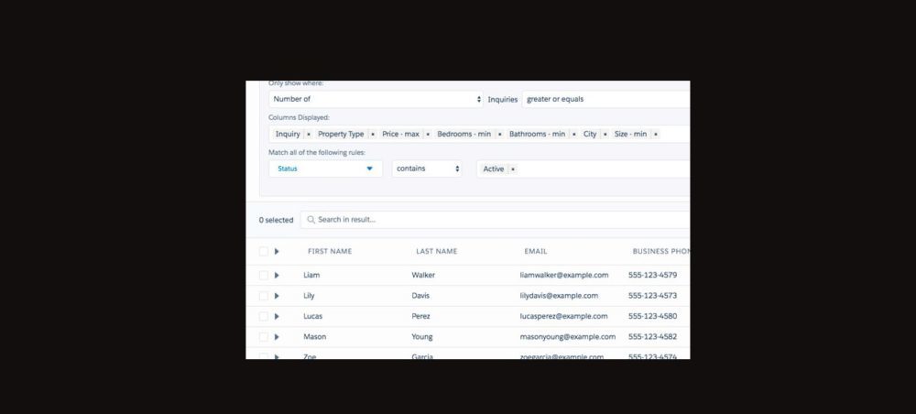Remove the City column tag
The image size is (916, 414).
click(605, 134)
